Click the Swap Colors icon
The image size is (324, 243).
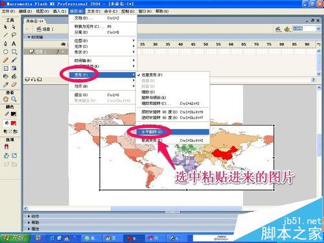[x=16, y=132]
